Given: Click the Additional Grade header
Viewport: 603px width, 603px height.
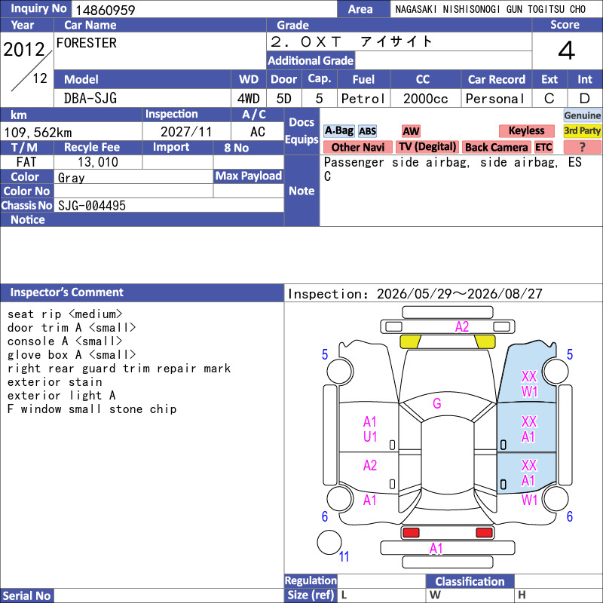Looking at the screenshot, I should click(311, 60).
